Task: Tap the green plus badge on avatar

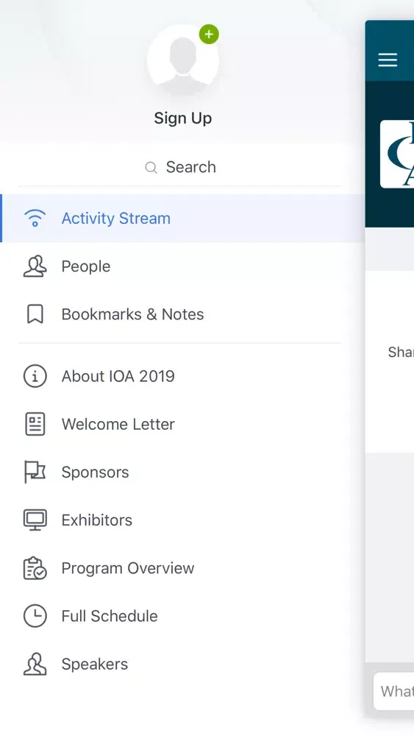Action: point(209,35)
